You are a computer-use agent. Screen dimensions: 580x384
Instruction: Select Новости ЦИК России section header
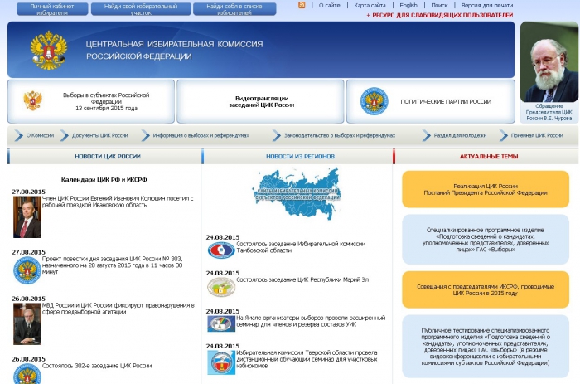pyautogui.click(x=108, y=157)
